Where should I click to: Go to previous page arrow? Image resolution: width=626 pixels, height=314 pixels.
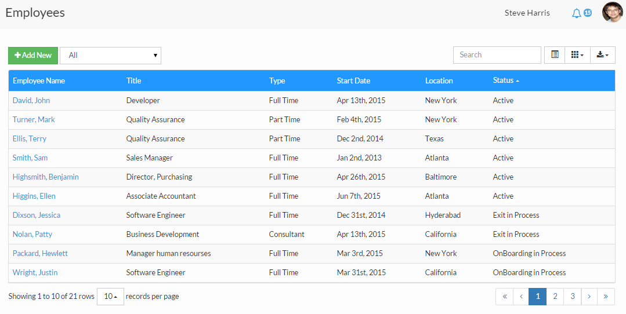pos(521,297)
